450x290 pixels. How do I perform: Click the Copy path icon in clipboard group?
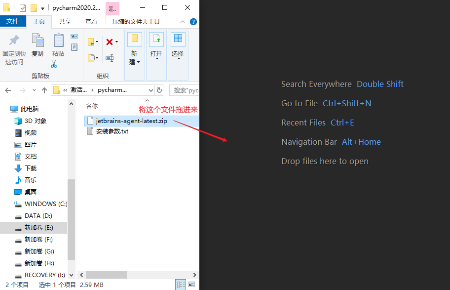pos(75,36)
